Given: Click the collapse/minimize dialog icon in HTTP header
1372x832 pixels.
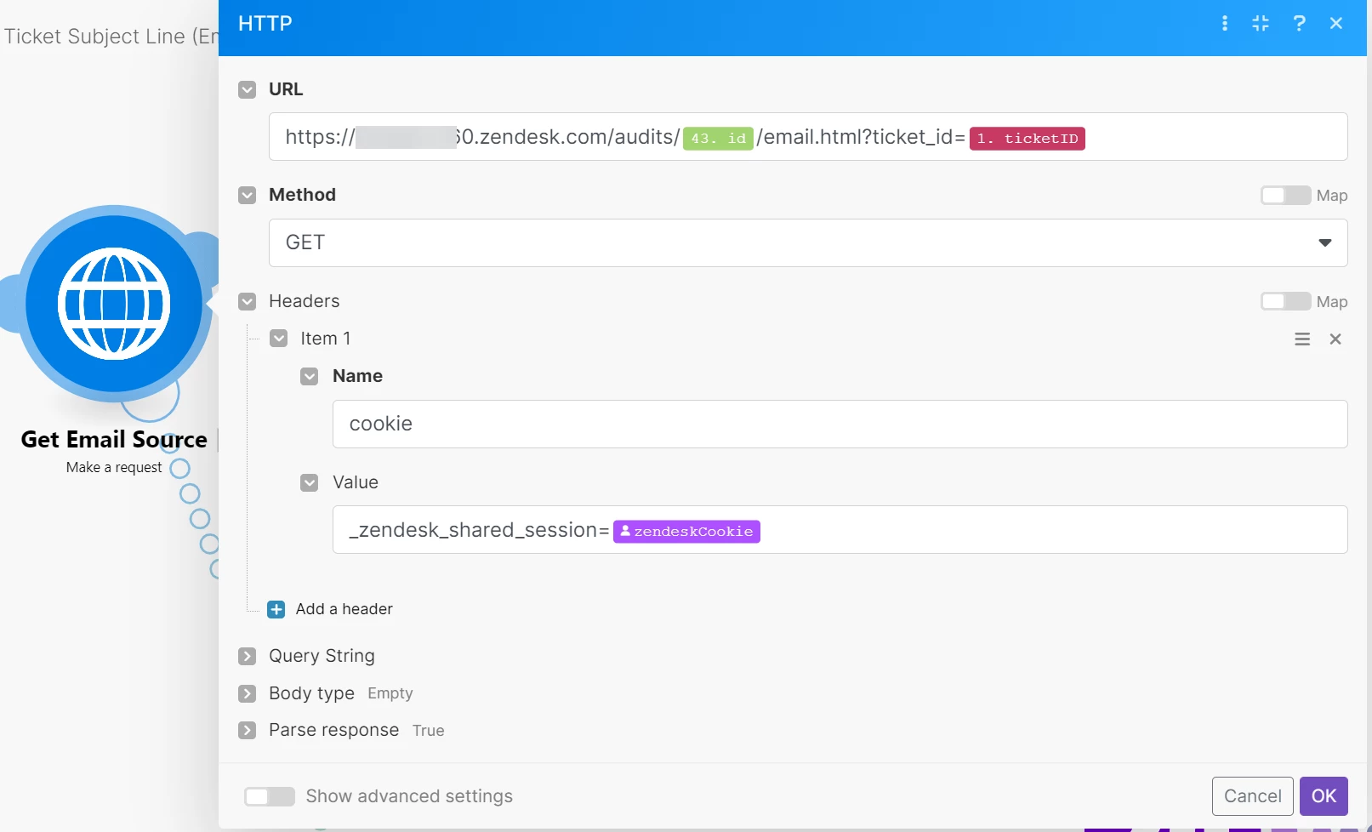Looking at the screenshot, I should tap(1261, 23).
